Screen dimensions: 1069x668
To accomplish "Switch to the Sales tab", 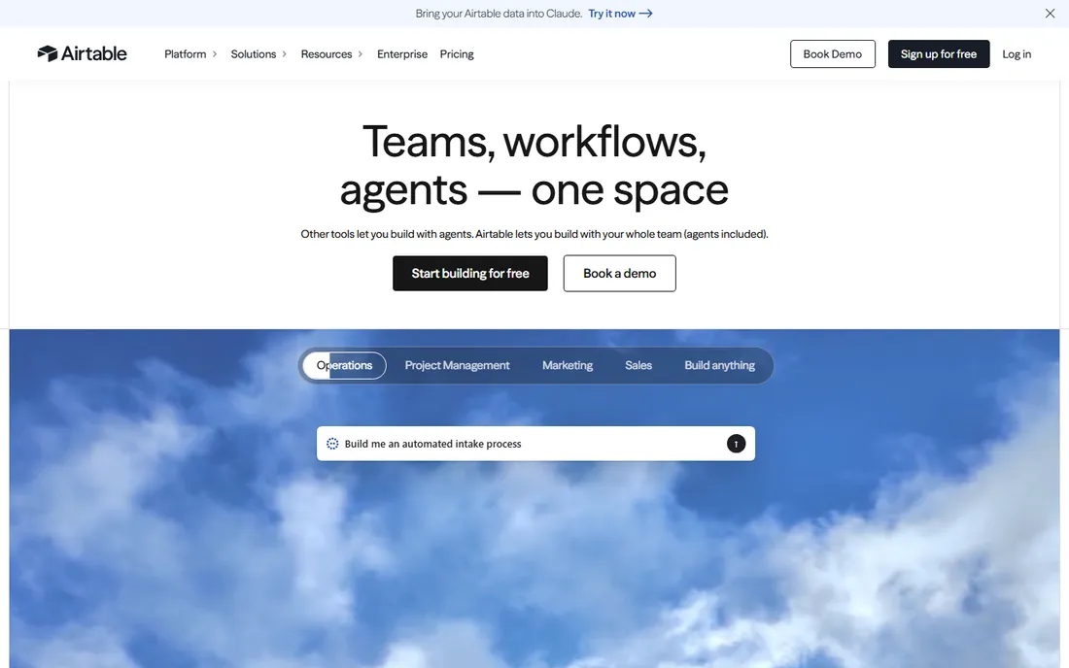I will 638,366.
